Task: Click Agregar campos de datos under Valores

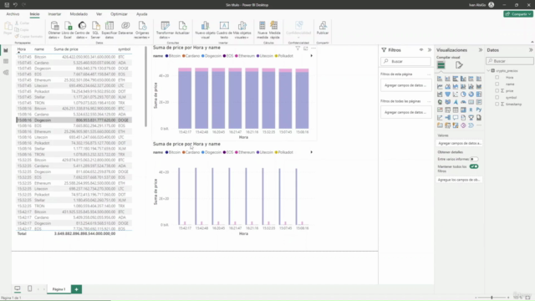Action: [x=459, y=143]
